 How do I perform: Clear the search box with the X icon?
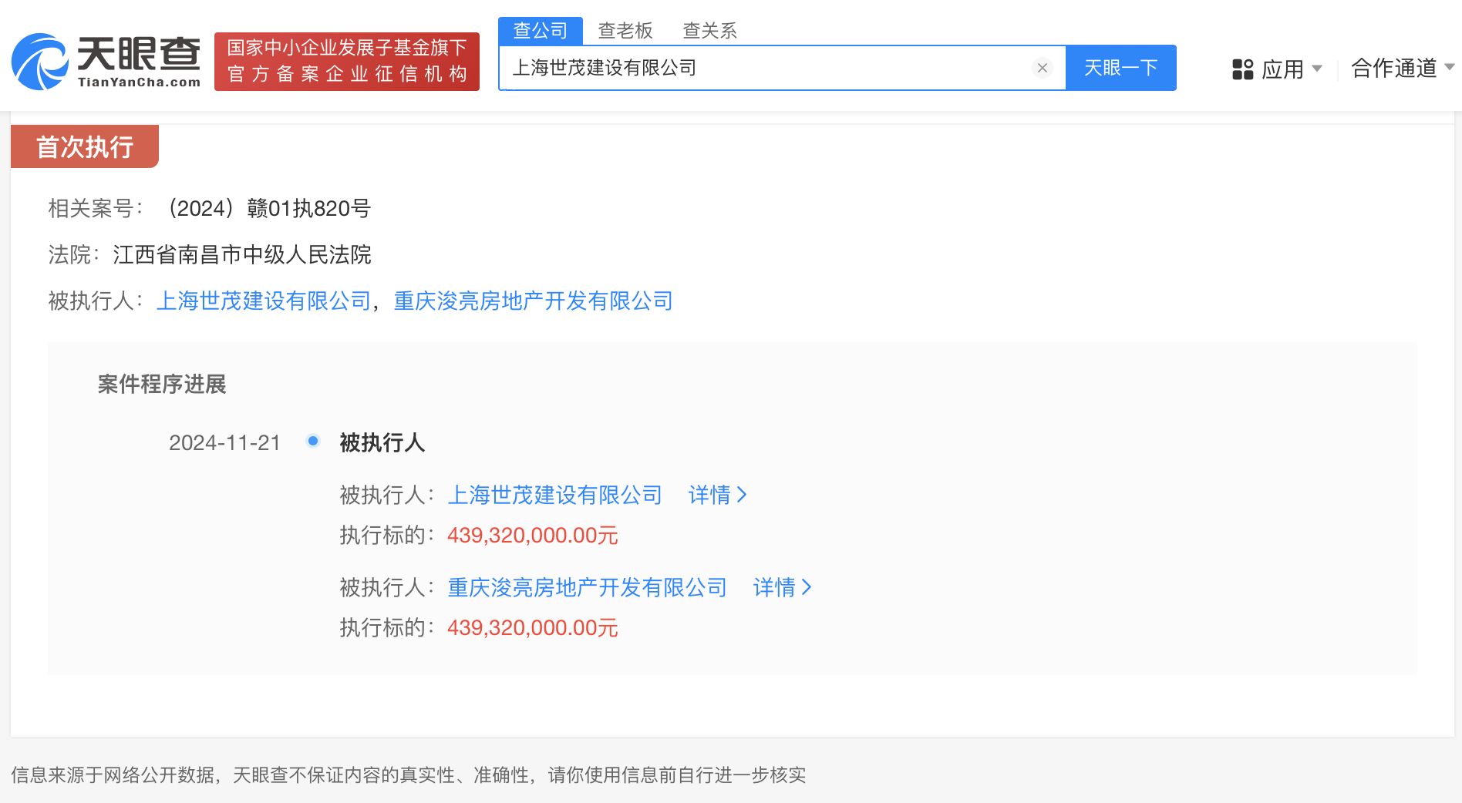[1043, 68]
